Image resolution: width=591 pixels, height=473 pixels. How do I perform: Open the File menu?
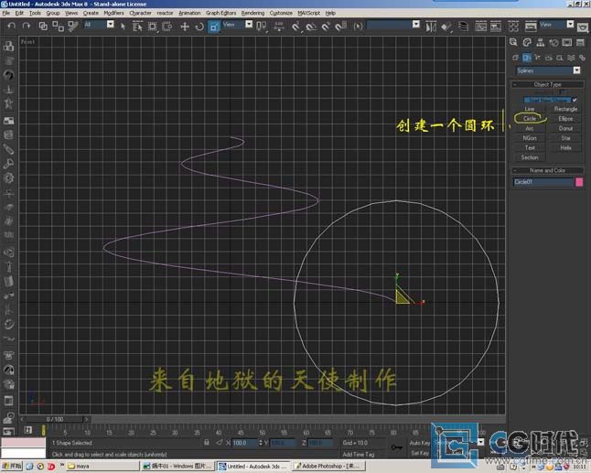coord(5,13)
